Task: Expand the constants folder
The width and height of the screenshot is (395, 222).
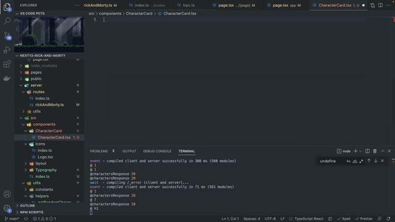Action: pos(44,189)
